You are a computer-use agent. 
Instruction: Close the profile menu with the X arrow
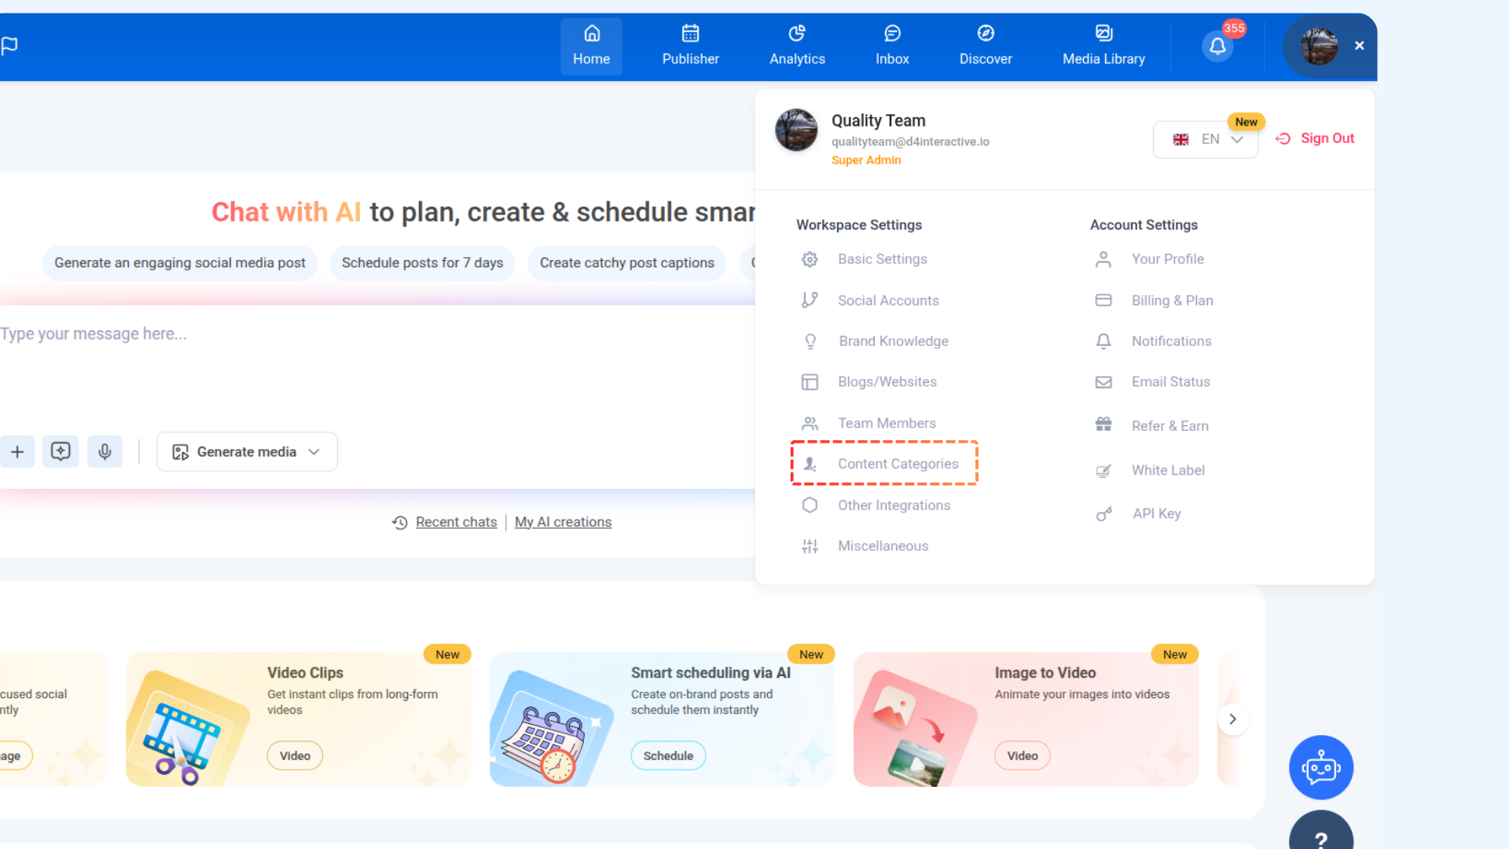coord(1359,46)
